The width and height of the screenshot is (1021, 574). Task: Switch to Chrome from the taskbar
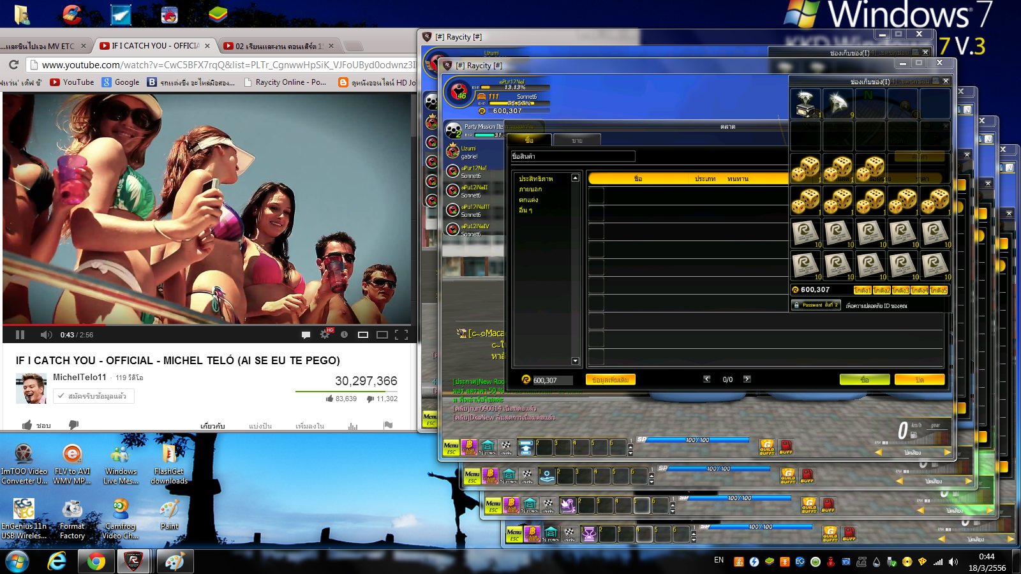pyautogui.click(x=96, y=561)
